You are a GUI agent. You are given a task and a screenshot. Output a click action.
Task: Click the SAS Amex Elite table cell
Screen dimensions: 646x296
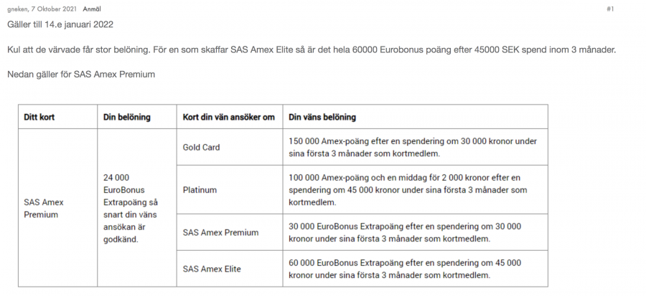pyautogui.click(x=212, y=269)
